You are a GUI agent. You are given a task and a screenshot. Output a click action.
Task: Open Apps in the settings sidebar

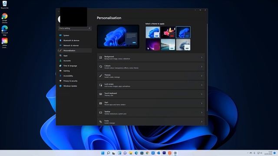[x=75, y=55]
